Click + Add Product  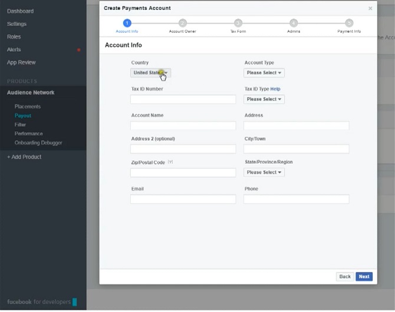click(x=24, y=157)
